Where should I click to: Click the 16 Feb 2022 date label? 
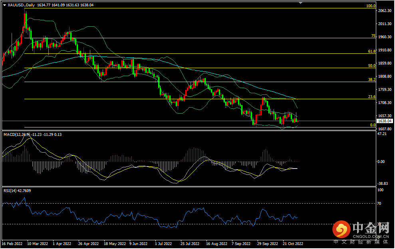pos(11,243)
